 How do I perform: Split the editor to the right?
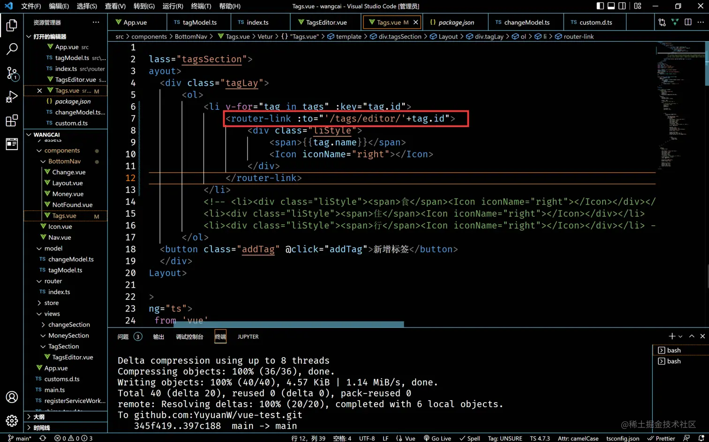coord(688,22)
